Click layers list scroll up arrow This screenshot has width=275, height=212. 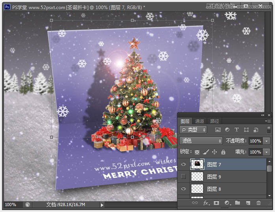pyautogui.click(x=269, y=161)
